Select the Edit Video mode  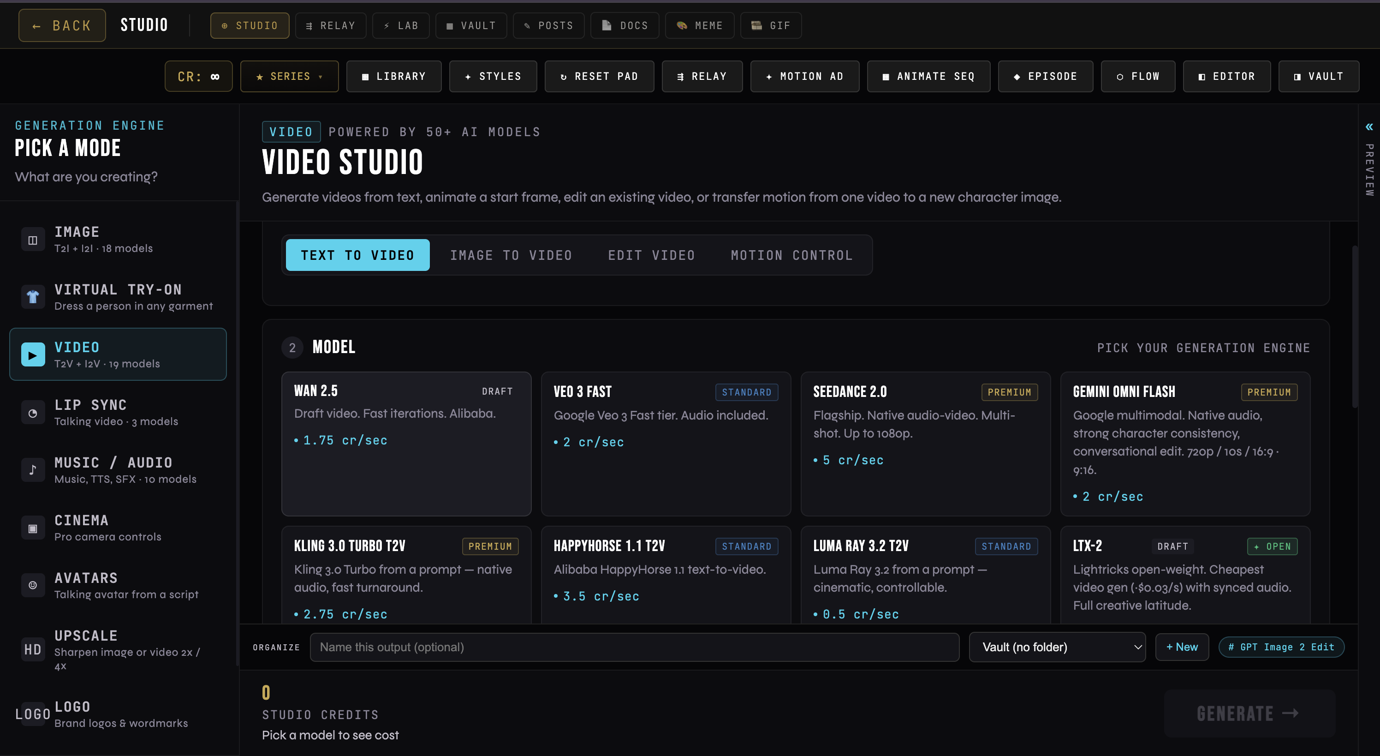(651, 255)
